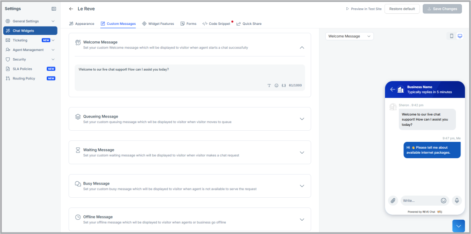
Task: Go back using the arrow beside Le Reve
Action: tap(71, 9)
